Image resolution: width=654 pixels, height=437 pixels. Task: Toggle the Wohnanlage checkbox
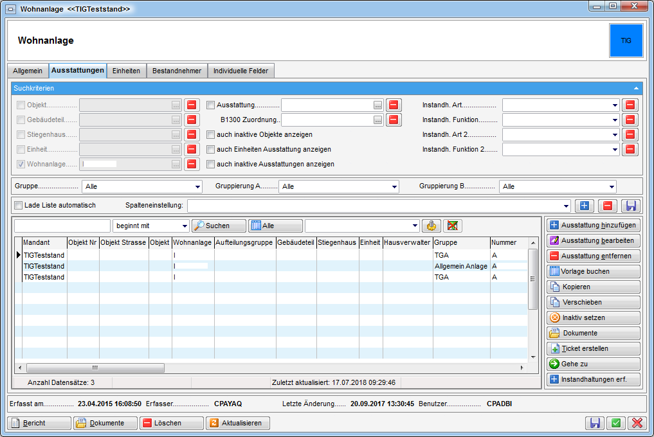(21, 165)
